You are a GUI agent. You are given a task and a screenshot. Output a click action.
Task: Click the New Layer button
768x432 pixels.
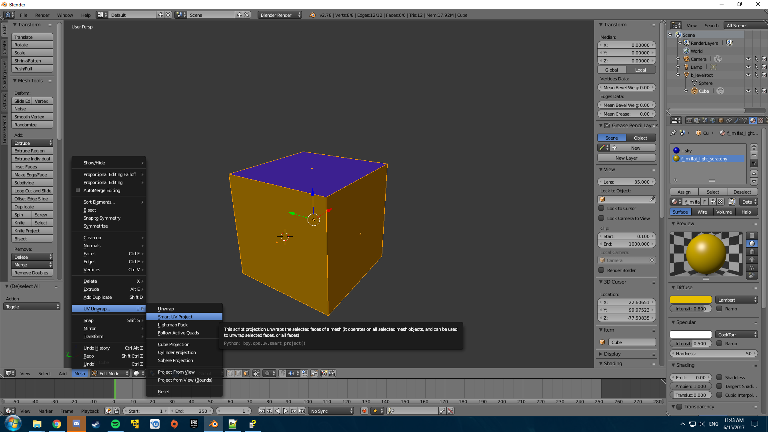click(626, 158)
